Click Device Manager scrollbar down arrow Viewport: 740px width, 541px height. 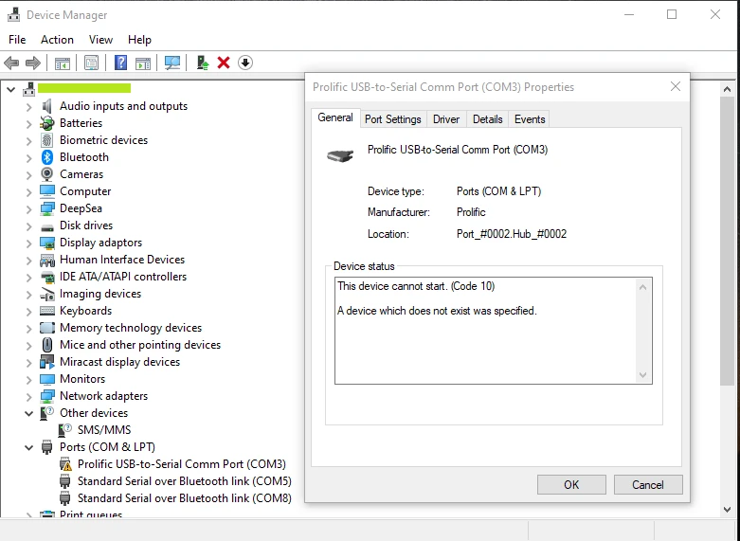[x=727, y=510]
